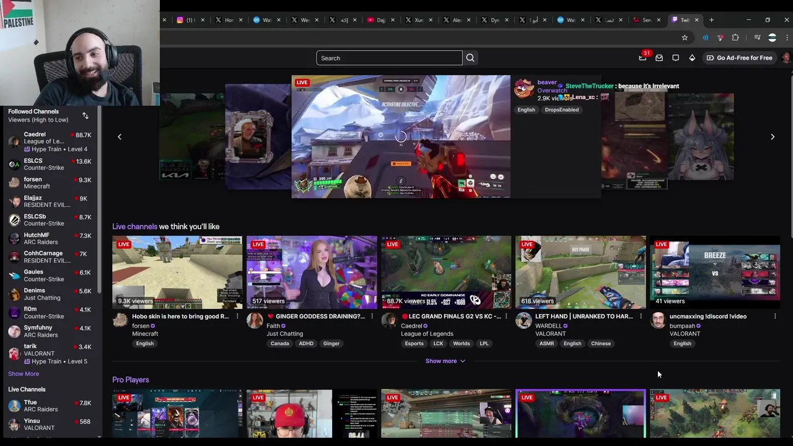Open forsen Minecraft stream thumbnail
The height and width of the screenshot is (446, 793).
point(177,272)
